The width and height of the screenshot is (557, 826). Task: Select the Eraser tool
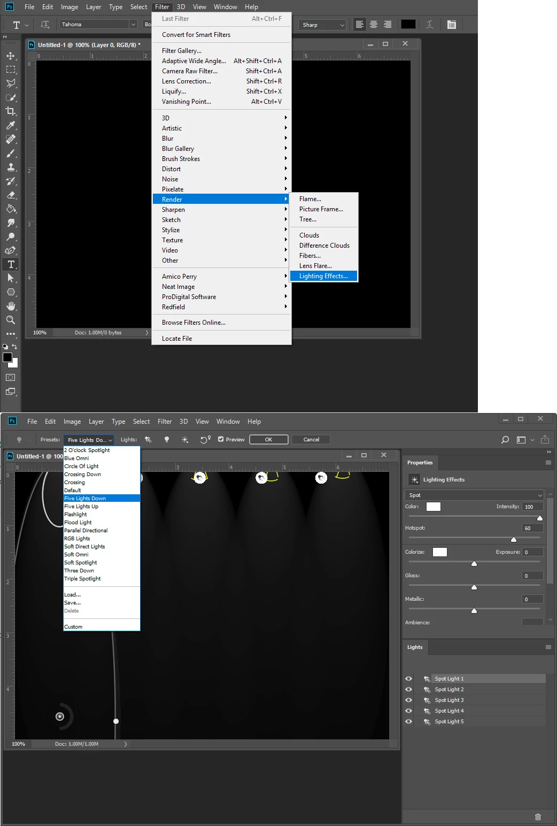(11, 195)
